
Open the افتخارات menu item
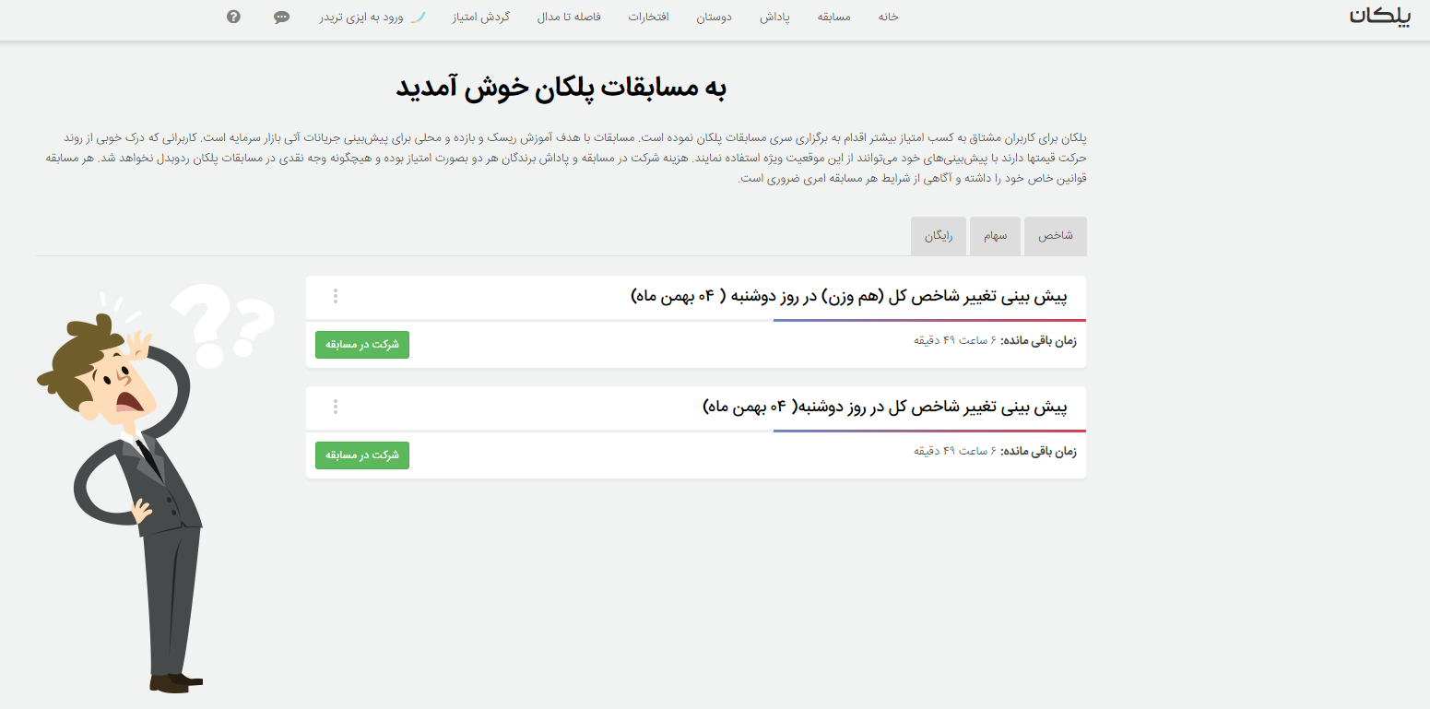648,18
